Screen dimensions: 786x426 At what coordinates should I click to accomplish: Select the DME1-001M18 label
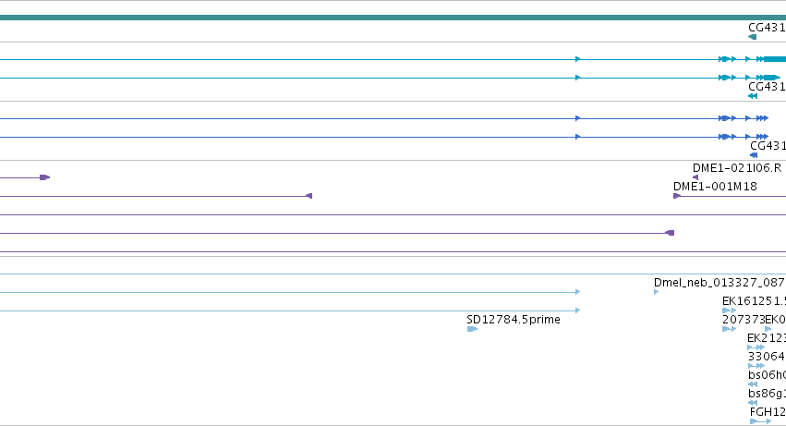pos(715,187)
